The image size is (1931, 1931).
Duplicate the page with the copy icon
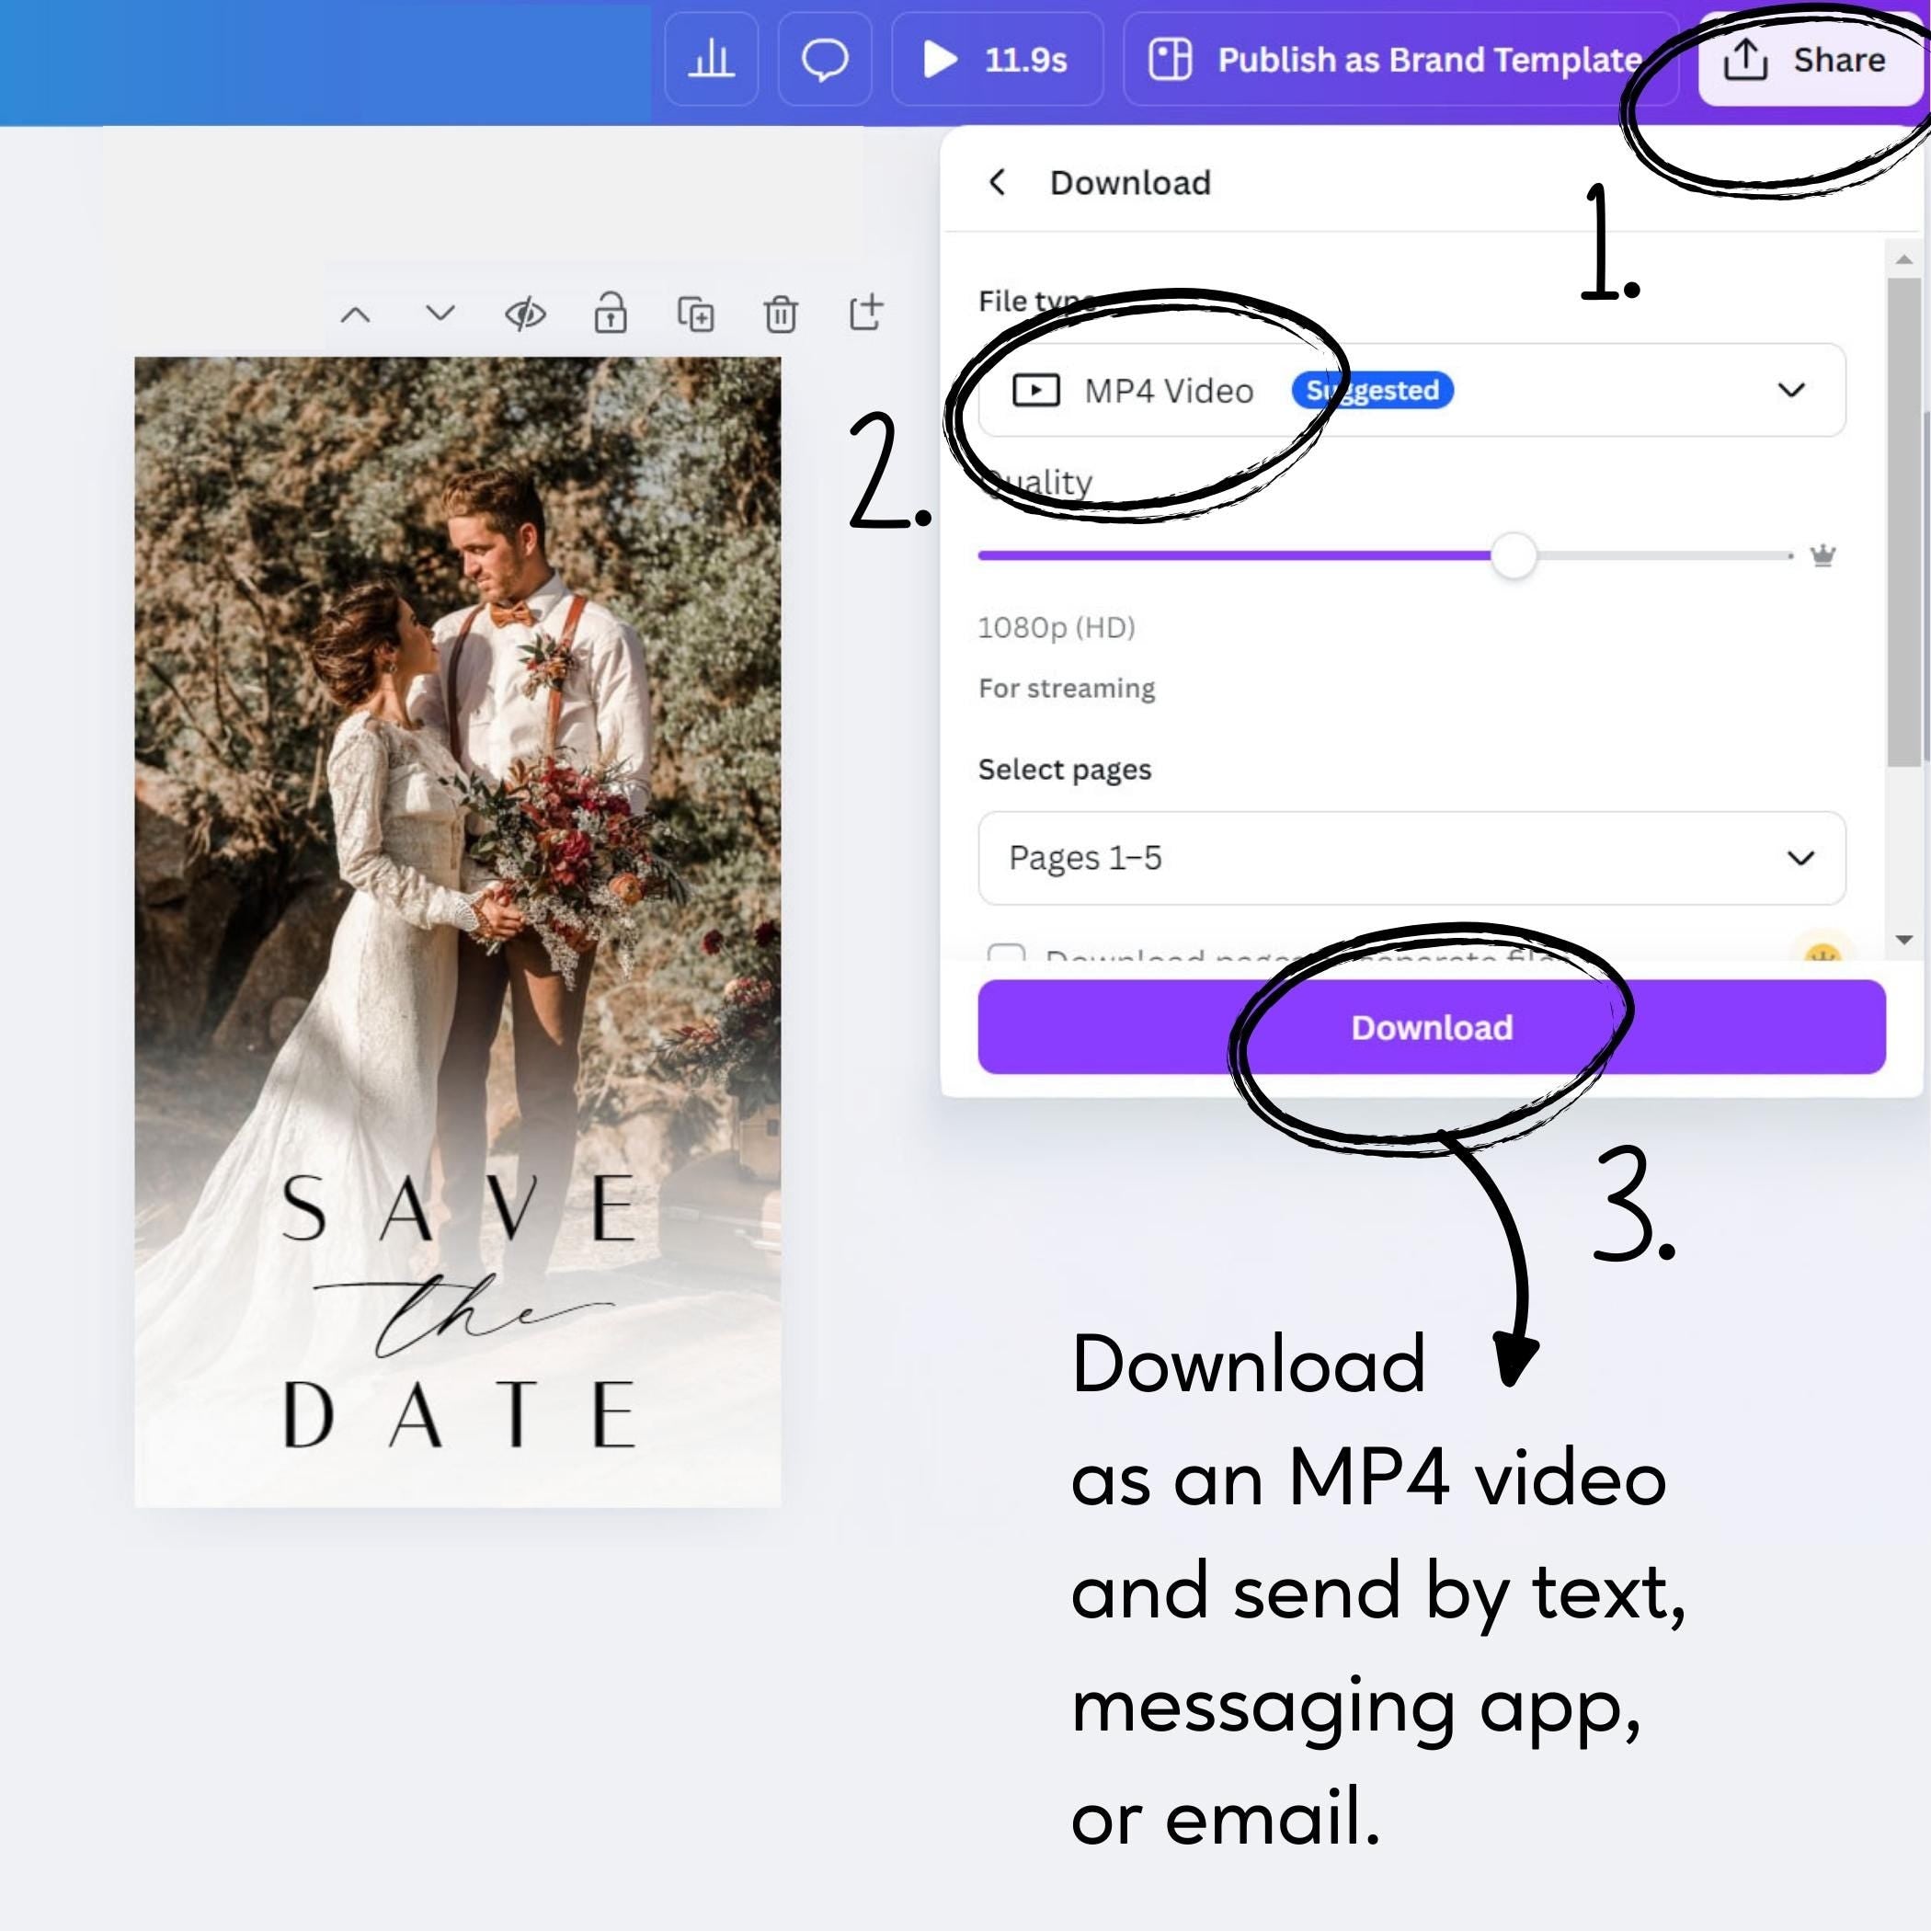pos(696,313)
